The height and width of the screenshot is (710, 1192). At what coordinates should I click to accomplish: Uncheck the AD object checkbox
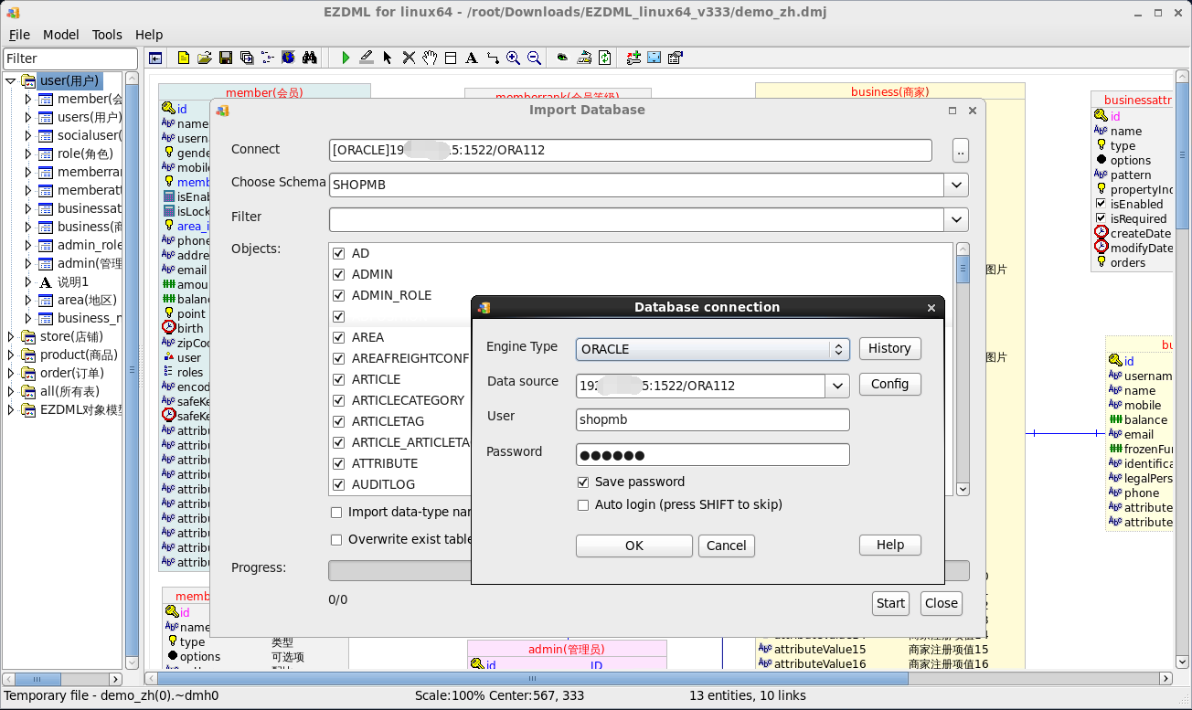[339, 253]
